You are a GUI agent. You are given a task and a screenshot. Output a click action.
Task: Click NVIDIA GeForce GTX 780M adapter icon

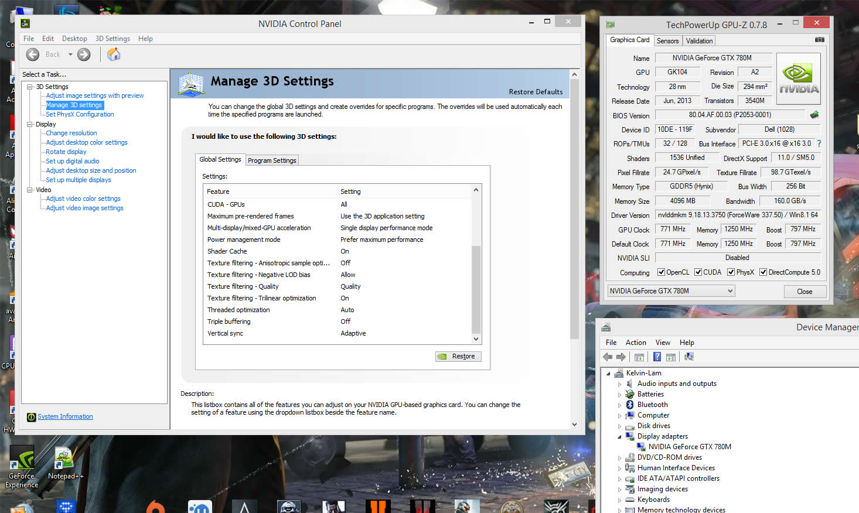[641, 447]
